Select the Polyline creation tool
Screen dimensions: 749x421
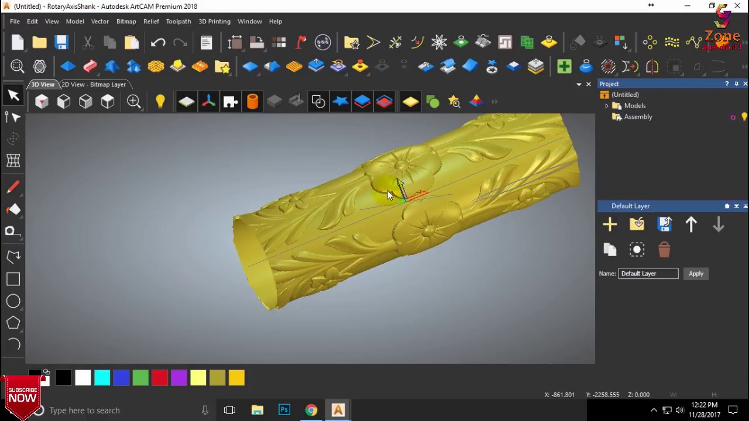pyautogui.click(x=13, y=257)
